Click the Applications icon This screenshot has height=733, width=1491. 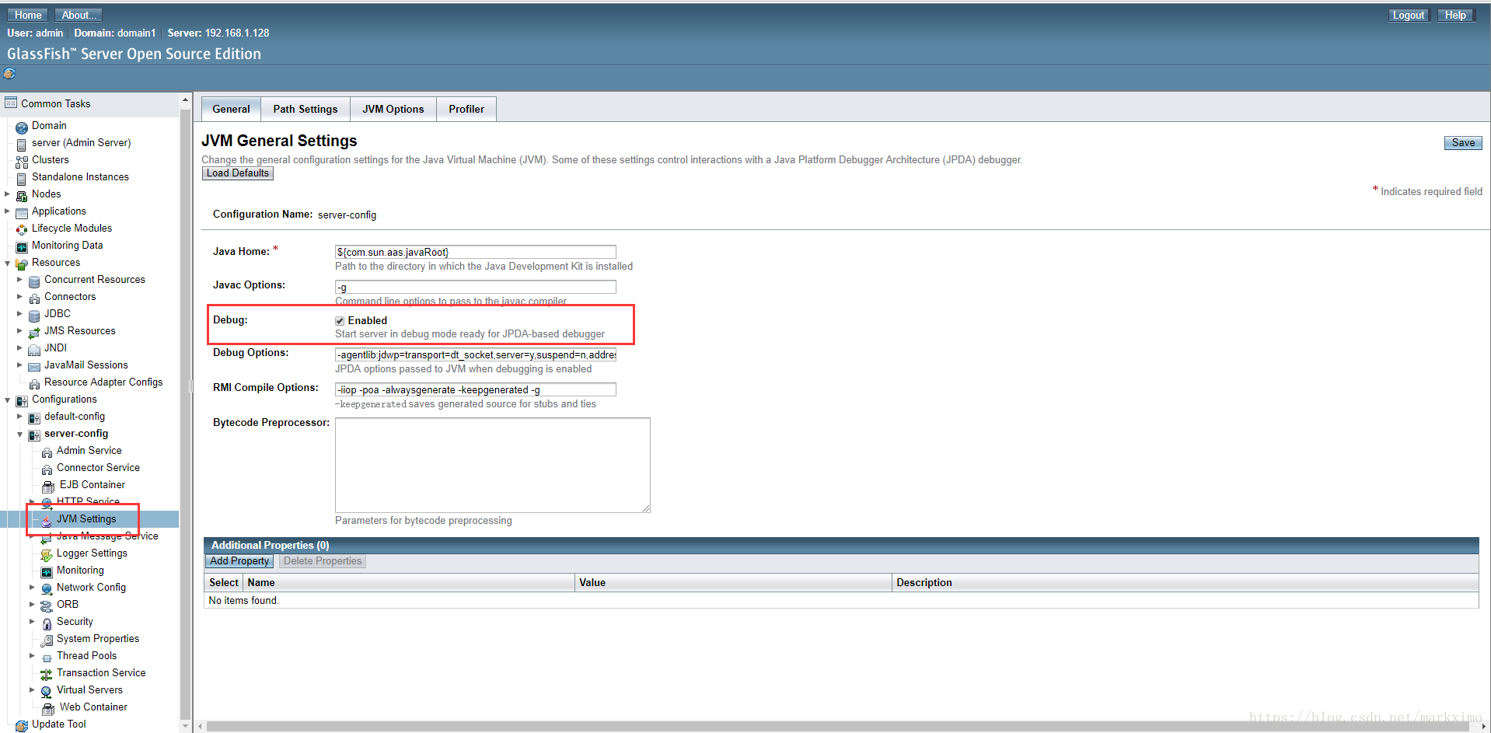(22, 213)
